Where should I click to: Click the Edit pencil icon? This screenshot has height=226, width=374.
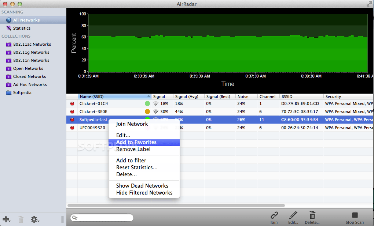[293, 215]
